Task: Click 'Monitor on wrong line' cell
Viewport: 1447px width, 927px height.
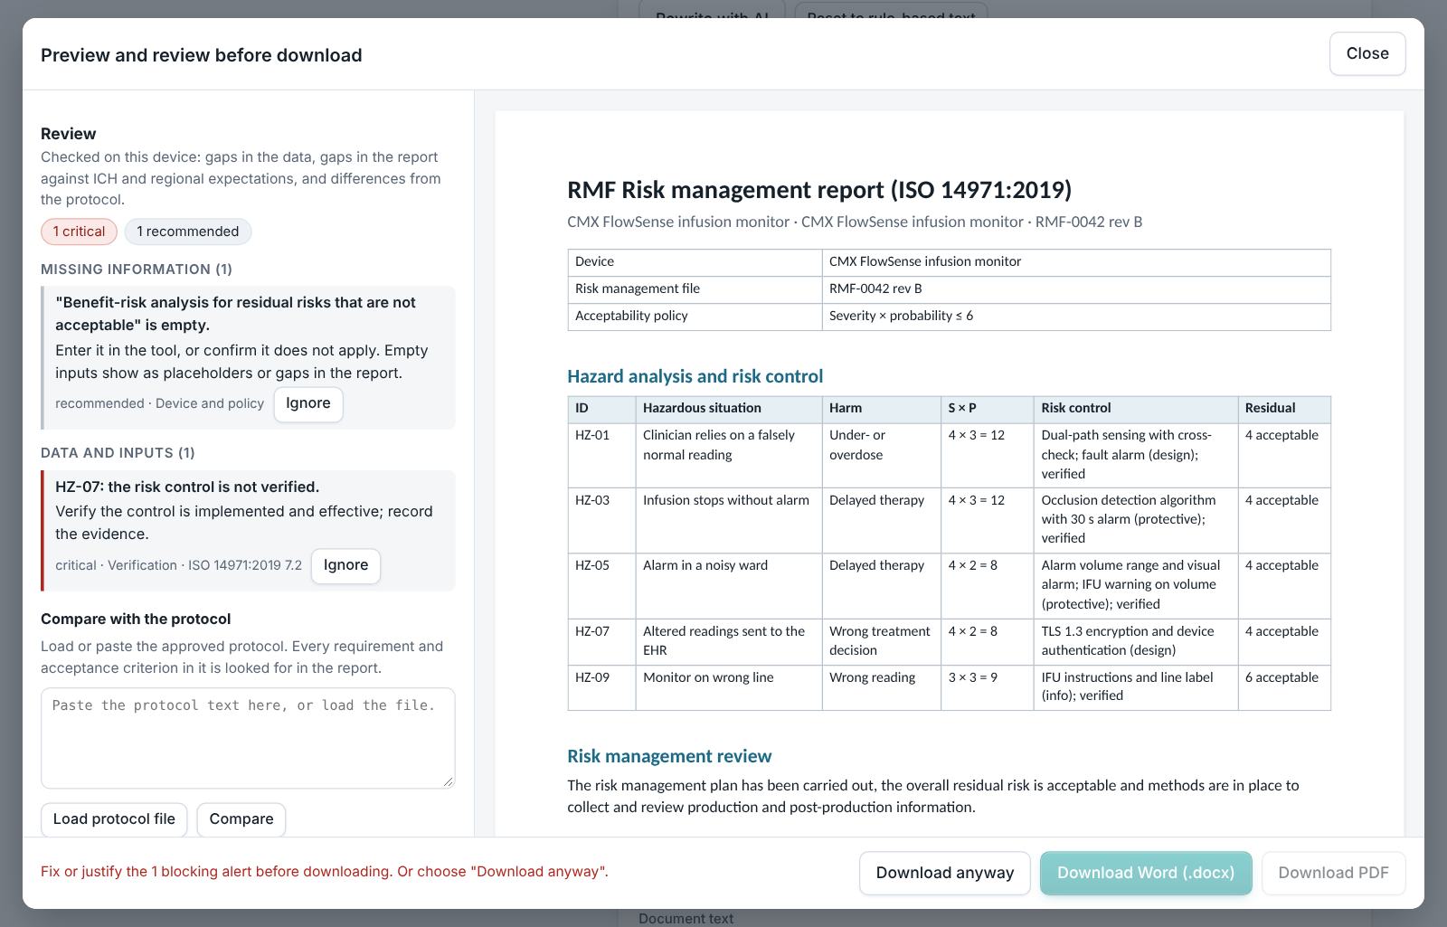Action: click(x=729, y=687)
